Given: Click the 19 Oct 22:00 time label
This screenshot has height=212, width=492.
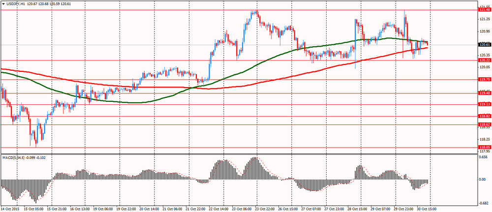Looking at the screenshot, I should pos(125,209).
